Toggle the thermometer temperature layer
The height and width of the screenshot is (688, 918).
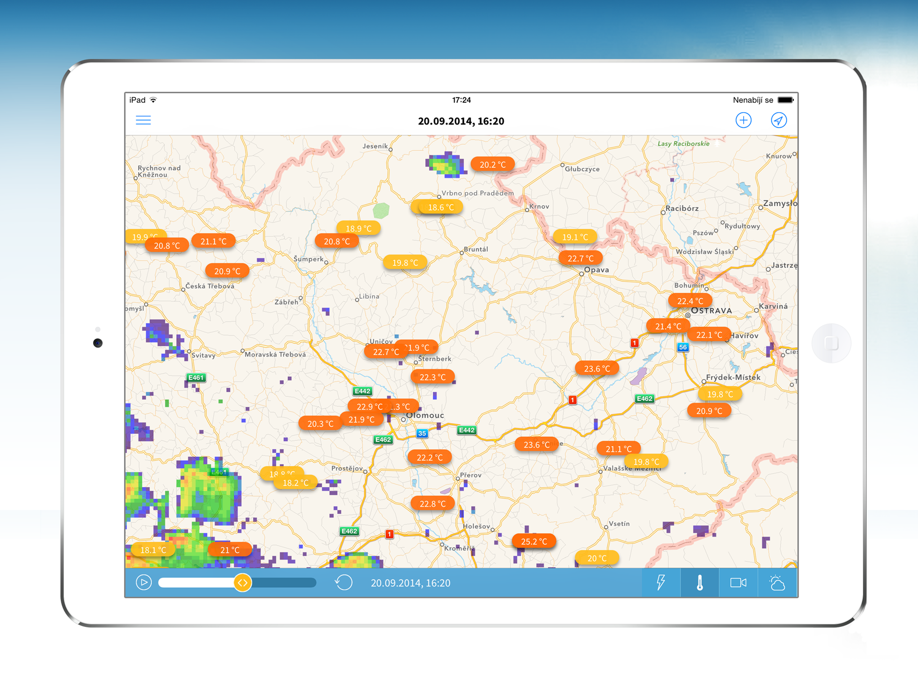coord(699,582)
